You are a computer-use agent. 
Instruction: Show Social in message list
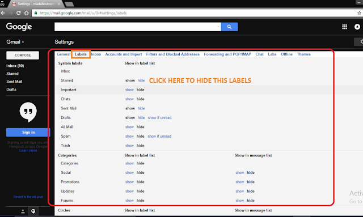pos(239,173)
